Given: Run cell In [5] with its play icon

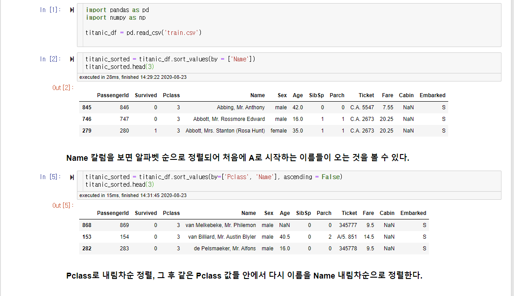Looking at the screenshot, I should click(72, 177).
